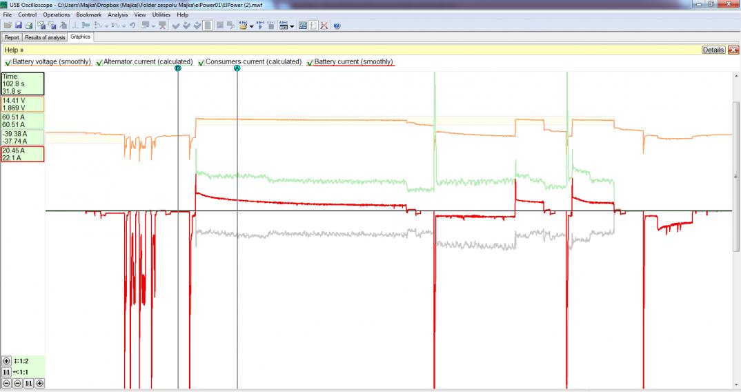Expand the Help » section
The image size is (741, 392).
14,50
